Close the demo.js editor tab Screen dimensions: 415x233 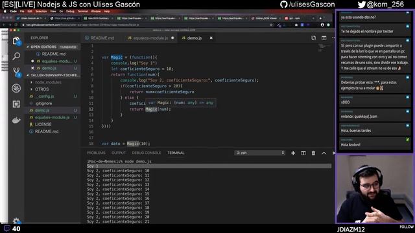pyautogui.click(x=211, y=38)
